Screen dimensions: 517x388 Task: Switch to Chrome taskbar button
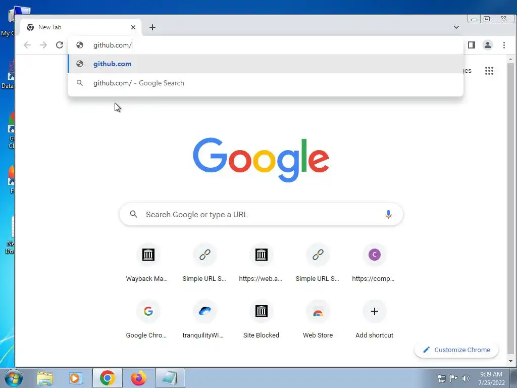pyautogui.click(x=108, y=378)
